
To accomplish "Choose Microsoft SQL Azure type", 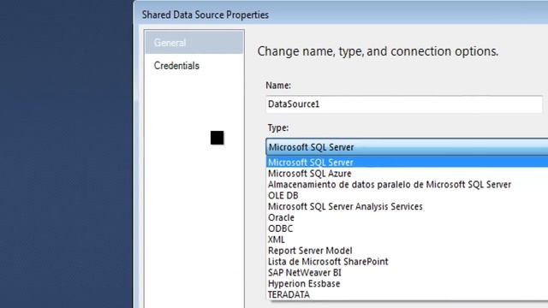I will tap(407, 173).
